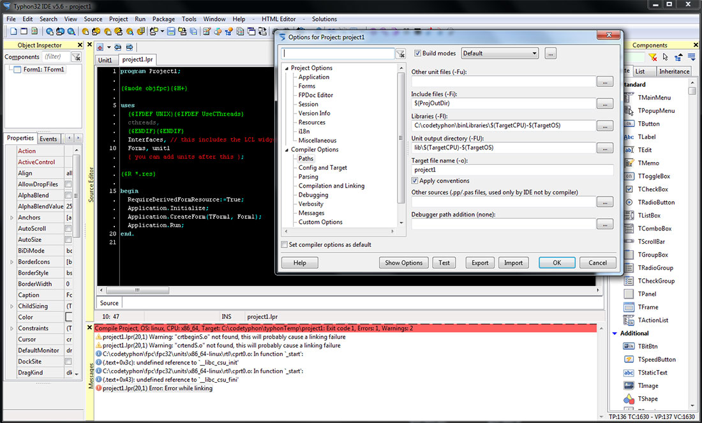Screen dimensions: 702x423
Task: Toggle the AutoSize property checkbox
Action: (68, 239)
